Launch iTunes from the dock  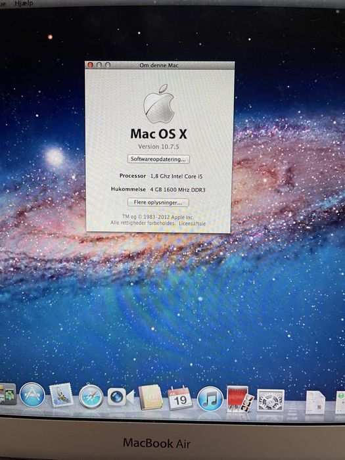[x=210, y=399]
